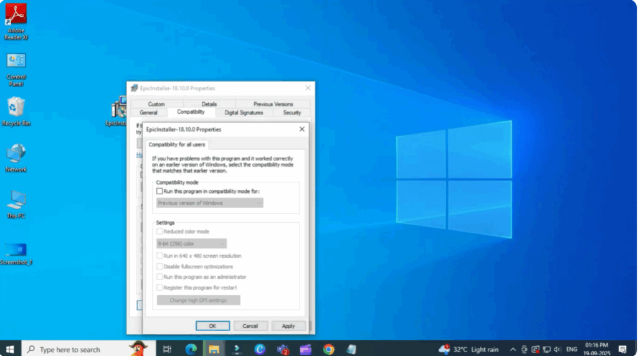This screenshot has width=638, height=356.
Task: Open Microsoft Teams from taskbar
Action: coord(283,349)
